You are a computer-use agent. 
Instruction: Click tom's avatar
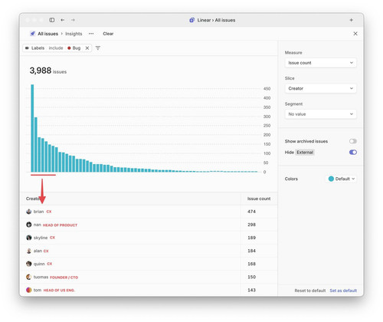click(29, 290)
